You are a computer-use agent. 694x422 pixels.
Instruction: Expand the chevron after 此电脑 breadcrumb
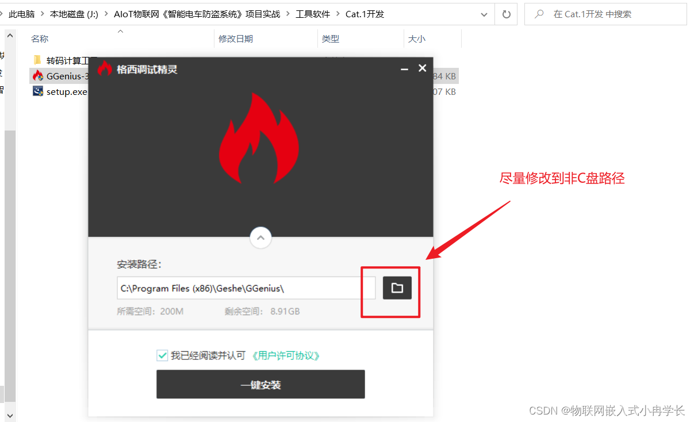tap(43, 14)
